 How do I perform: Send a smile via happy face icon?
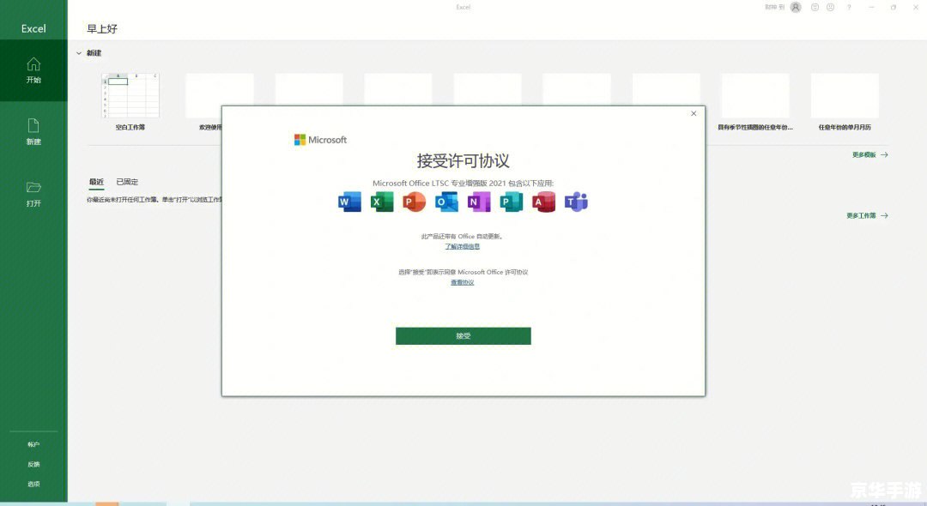pyautogui.click(x=815, y=7)
